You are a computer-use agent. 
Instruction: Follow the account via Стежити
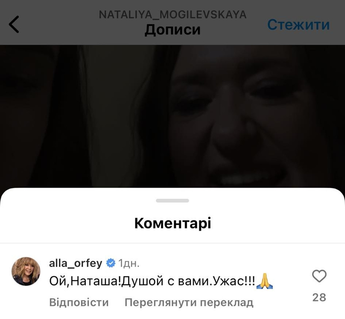pos(298,25)
